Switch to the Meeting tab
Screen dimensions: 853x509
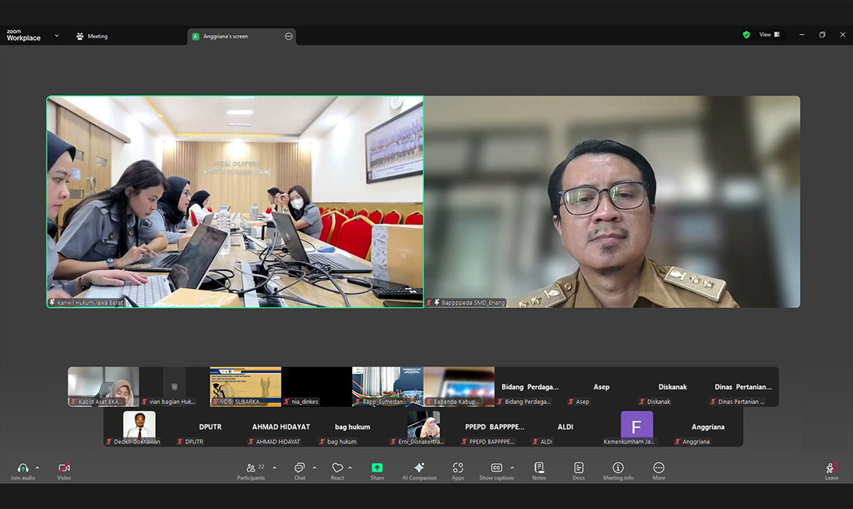(92, 37)
